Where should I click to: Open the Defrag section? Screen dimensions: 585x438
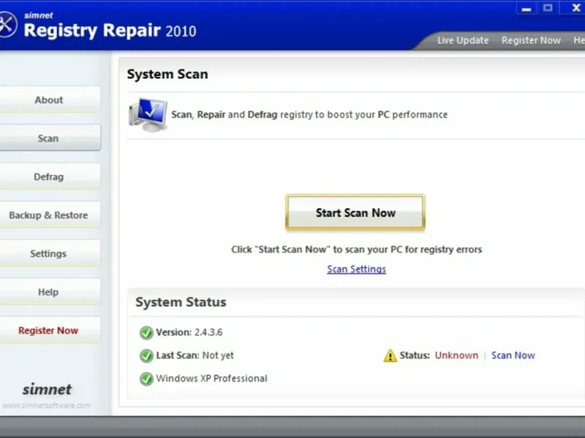(x=49, y=177)
